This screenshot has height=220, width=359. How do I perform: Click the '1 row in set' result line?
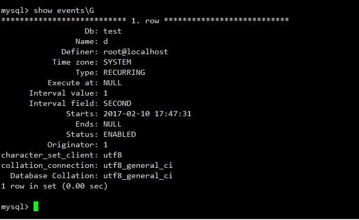click(54, 186)
